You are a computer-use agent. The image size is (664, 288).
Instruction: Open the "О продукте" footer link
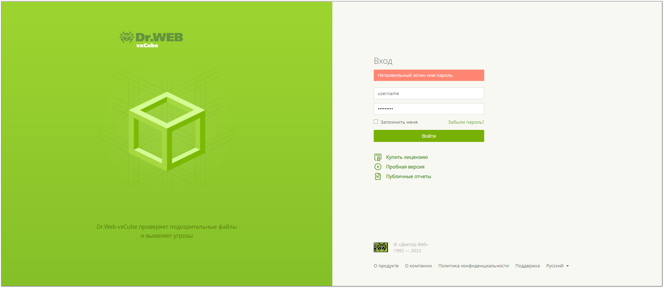[386, 266]
